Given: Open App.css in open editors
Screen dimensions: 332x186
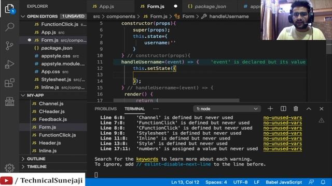Looking at the screenshot, I should 53,72.
